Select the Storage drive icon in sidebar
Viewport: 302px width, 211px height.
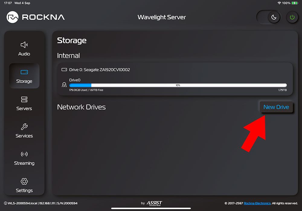coord(24,72)
